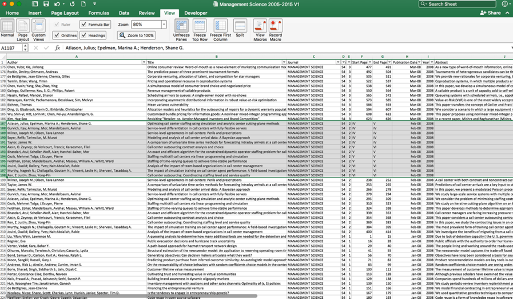Click the formula bar confirm checkmark icon
The image size is (513, 299).
(46, 48)
